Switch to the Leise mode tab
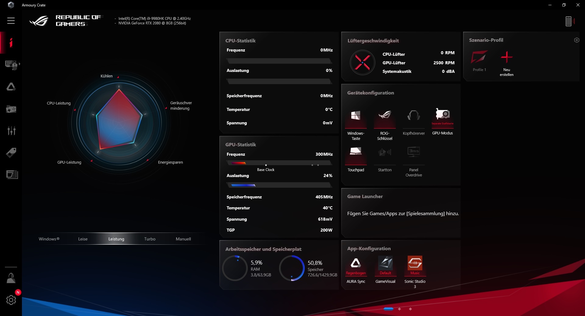 pyautogui.click(x=83, y=239)
